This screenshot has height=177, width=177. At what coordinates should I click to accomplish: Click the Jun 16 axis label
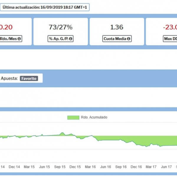point(106,167)
